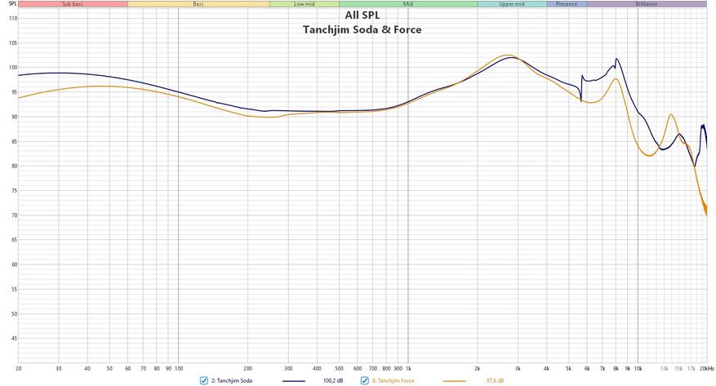Viewport: 716px width, 386px height.
Task: Uncheck the Tanchjim Force trace checkbox
Action: (364, 380)
